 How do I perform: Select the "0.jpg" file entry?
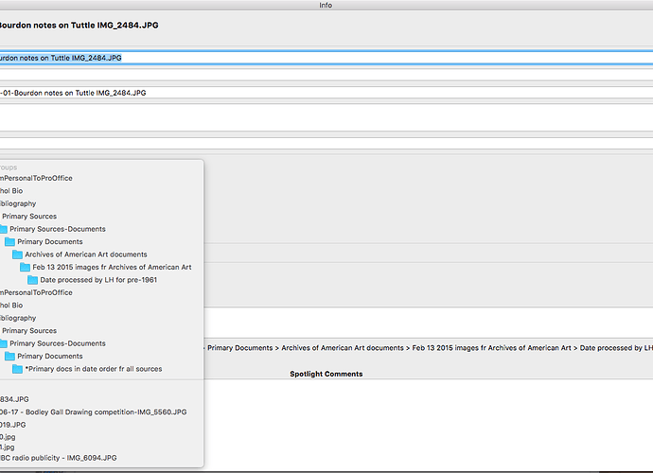coord(8,437)
